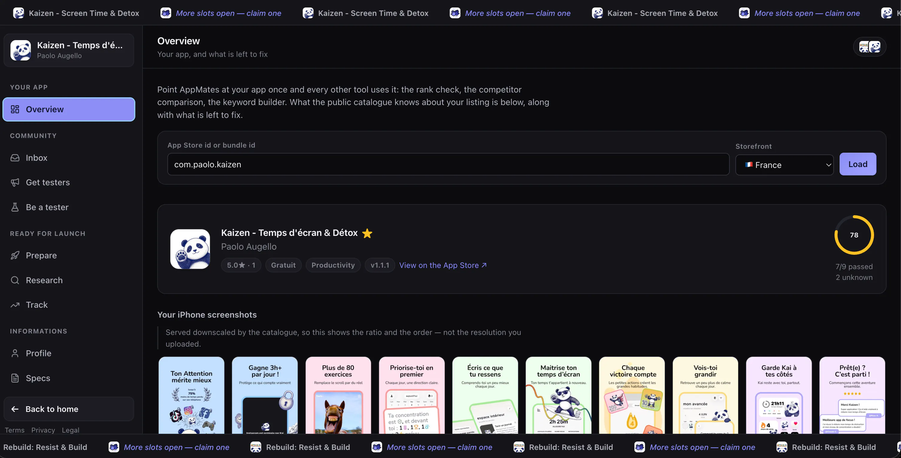Open 'Priorise-toi en premier' screenshot
This screenshot has width=901, height=458.
tap(412, 395)
